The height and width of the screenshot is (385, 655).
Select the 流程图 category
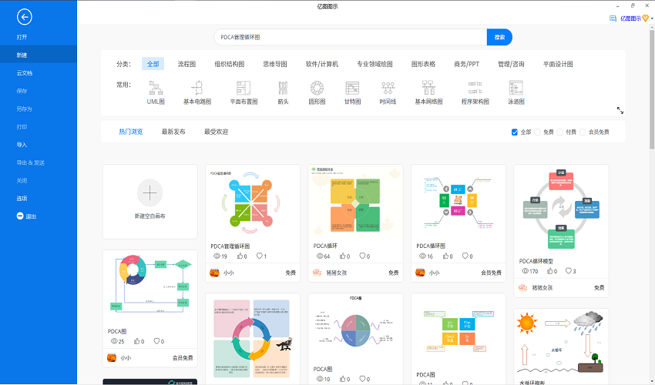click(186, 64)
